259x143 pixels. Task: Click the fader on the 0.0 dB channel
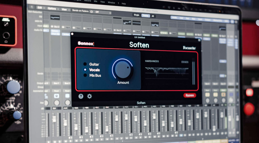click(x=54, y=119)
